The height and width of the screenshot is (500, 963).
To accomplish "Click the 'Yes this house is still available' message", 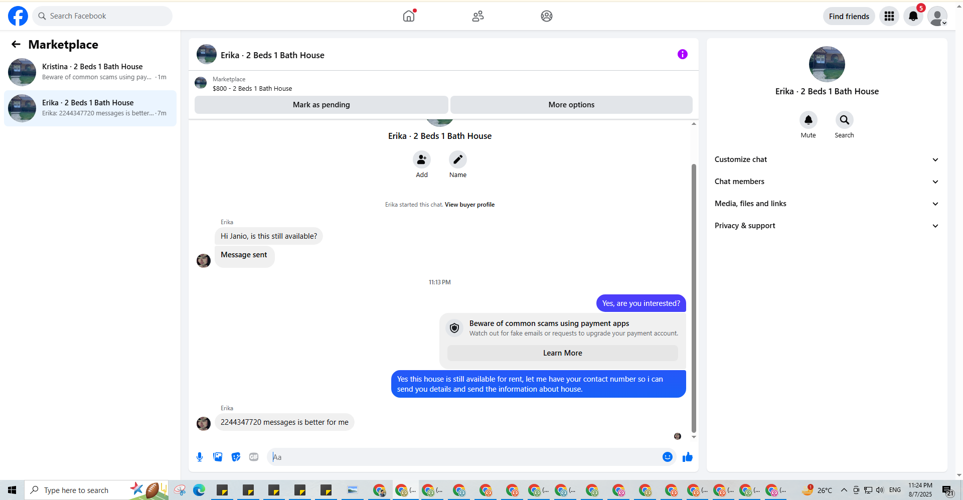I will 539,384.
